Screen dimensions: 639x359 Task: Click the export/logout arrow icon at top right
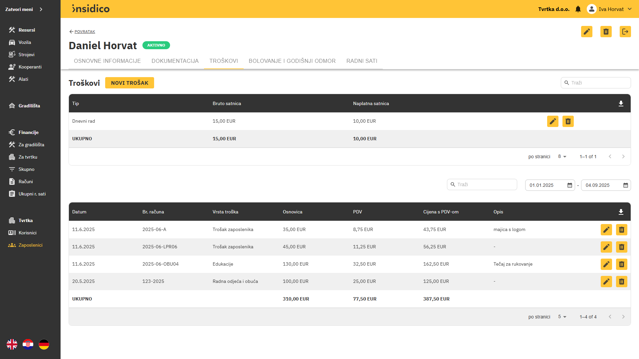coord(625,32)
